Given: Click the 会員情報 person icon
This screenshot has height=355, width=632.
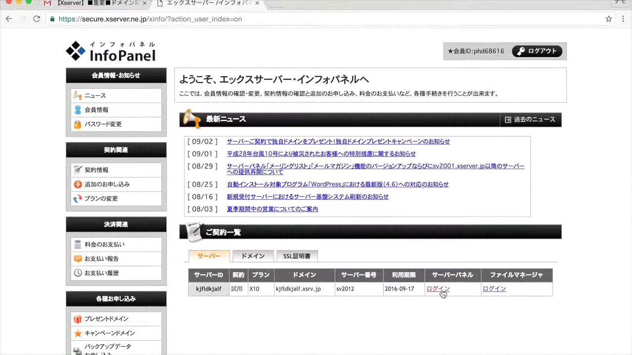Looking at the screenshot, I should pos(78,109).
